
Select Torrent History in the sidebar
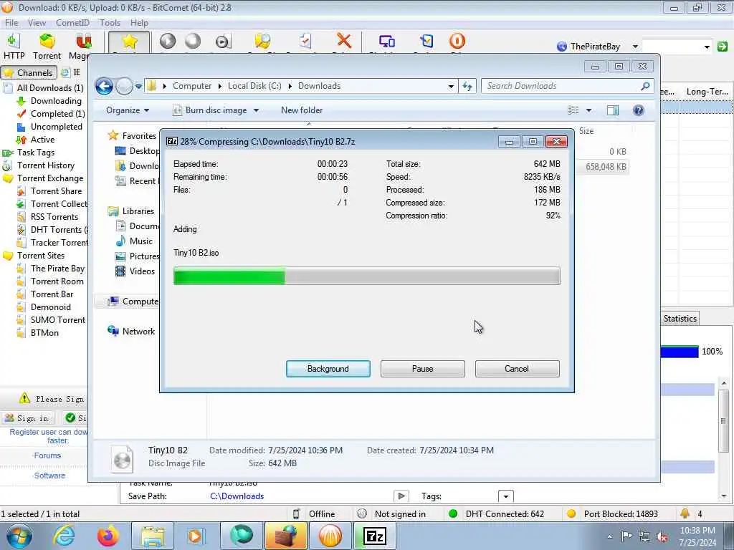(x=45, y=165)
